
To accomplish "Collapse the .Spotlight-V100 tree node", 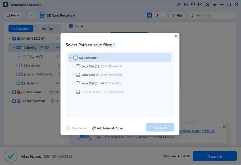I will point(14,48).
